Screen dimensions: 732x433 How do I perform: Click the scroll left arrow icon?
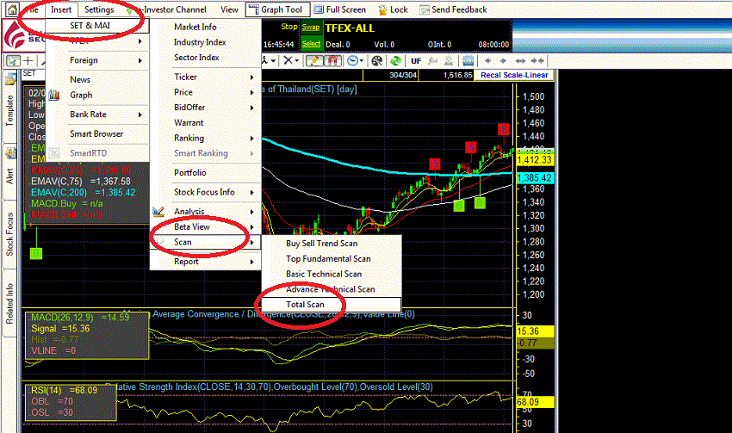(x=487, y=60)
